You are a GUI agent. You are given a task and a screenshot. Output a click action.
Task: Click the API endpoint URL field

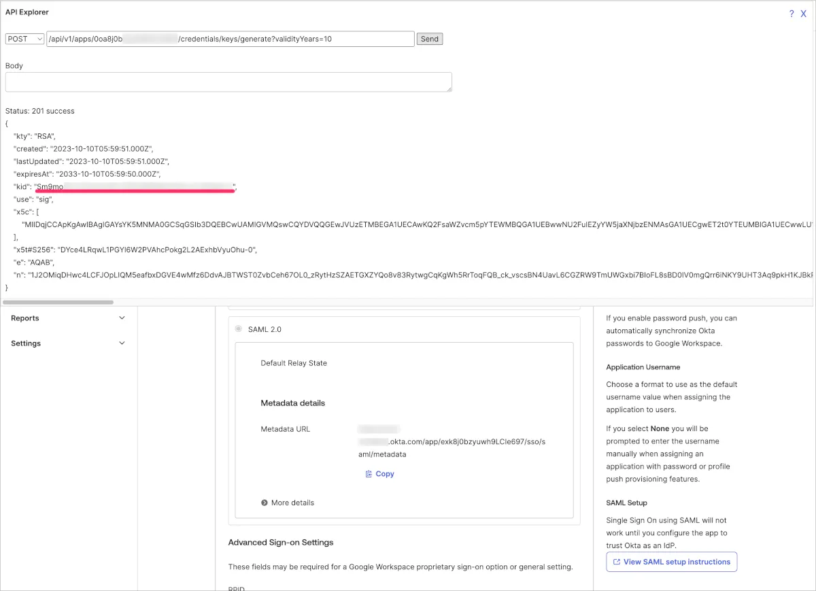pos(230,39)
